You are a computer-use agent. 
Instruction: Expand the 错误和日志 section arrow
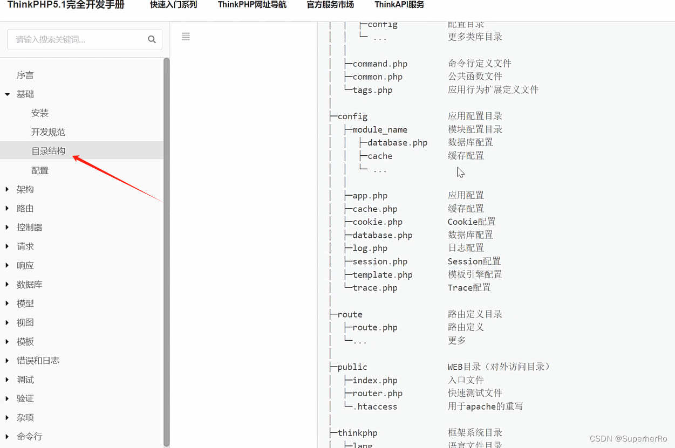click(x=7, y=361)
